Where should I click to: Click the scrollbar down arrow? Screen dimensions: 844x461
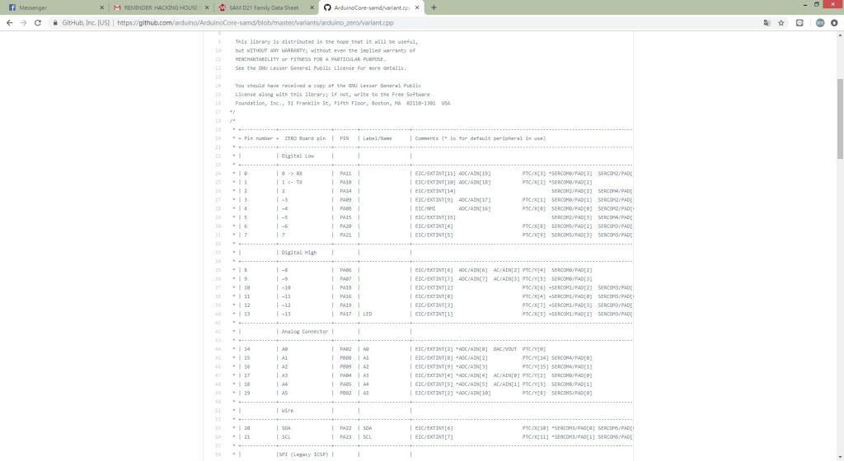tap(840, 457)
